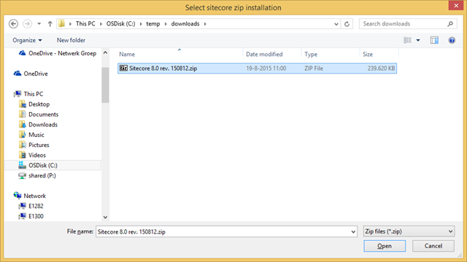Click the folder icon in address bar
This screenshot has width=467, height=262.
pos(61,23)
